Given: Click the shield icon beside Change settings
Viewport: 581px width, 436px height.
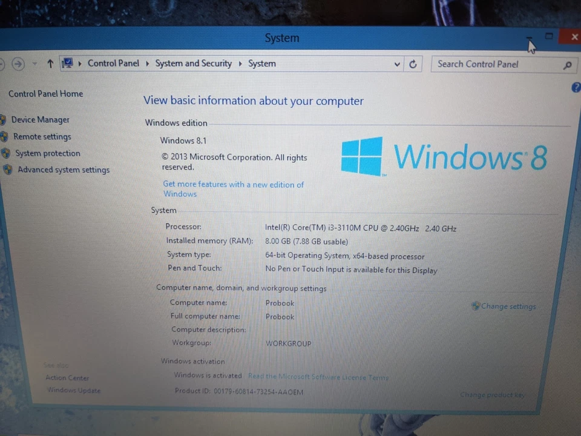Looking at the screenshot, I should (476, 306).
